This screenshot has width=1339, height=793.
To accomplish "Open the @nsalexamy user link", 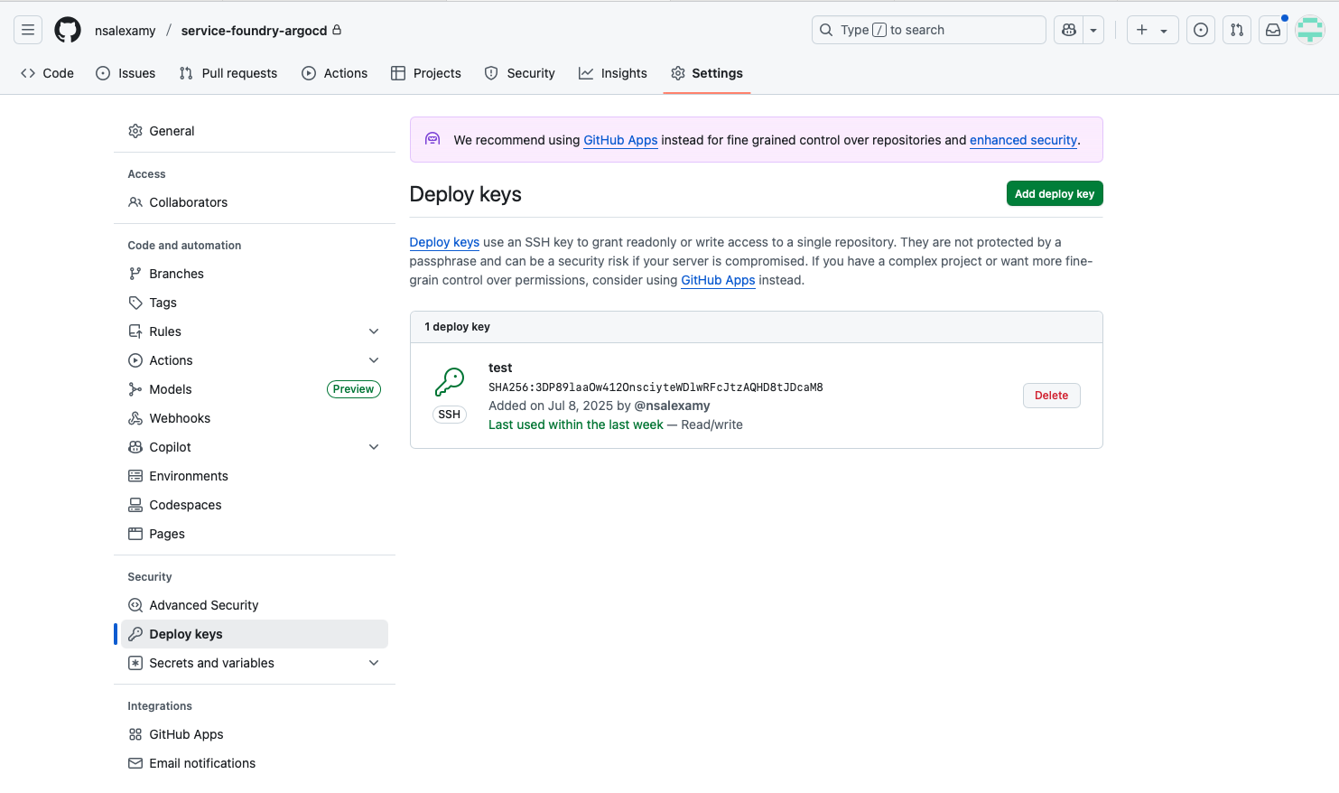I will pyautogui.click(x=672, y=406).
